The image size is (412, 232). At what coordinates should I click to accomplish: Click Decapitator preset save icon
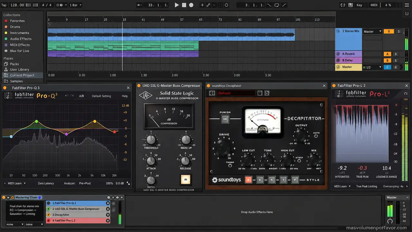coord(260,93)
